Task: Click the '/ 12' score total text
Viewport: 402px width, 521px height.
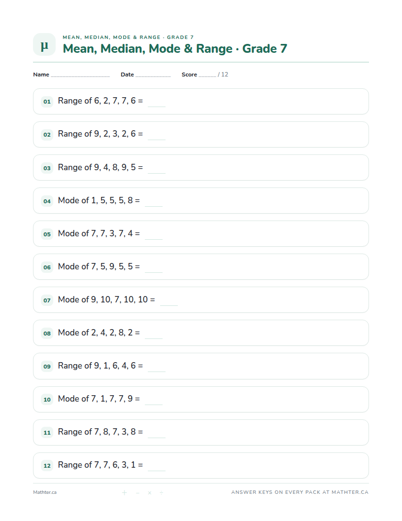Action: click(x=223, y=74)
